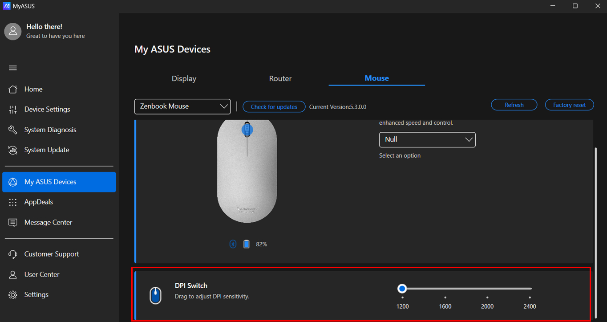Select AppDeals in the sidebar
The image size is (607, 322).
click(59, 202)
